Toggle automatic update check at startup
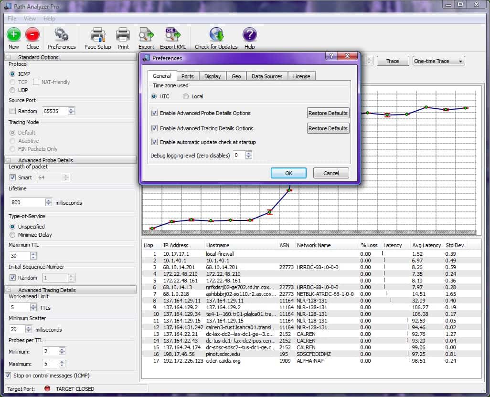This screenshot has width=490, height=397. click(154, 142)
